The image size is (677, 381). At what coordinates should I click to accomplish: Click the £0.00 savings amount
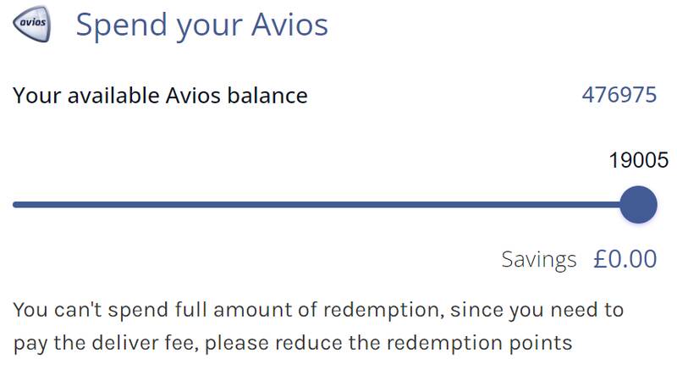tap(625, 259)
